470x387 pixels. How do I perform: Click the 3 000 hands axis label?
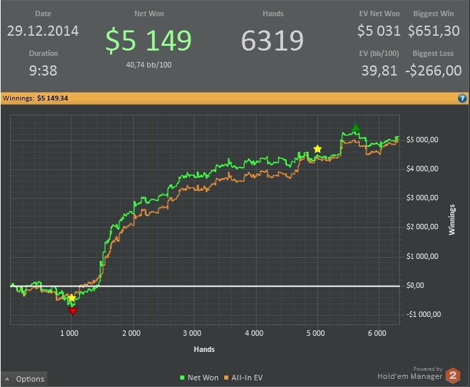192,333
